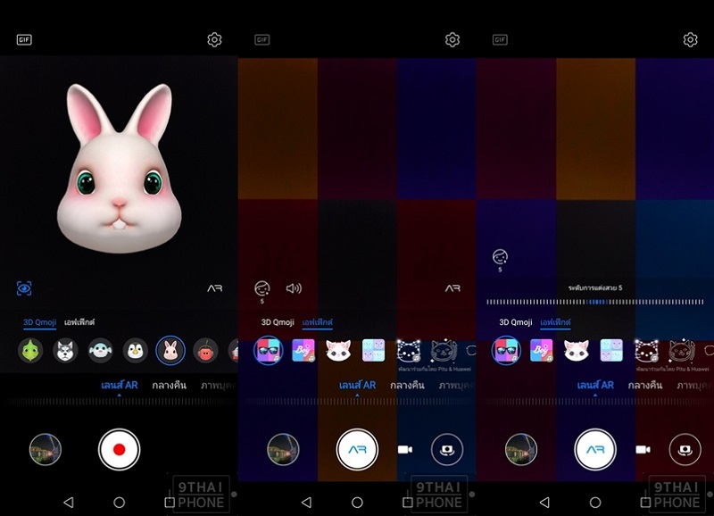Select กลางคืน mode in middle screen
The width and height of the screenshot is (714, 516).
[x=407, y=386]
